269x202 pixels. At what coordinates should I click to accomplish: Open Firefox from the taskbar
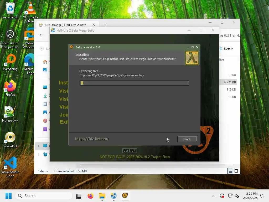pyautogui.click(x=90, y=196)
